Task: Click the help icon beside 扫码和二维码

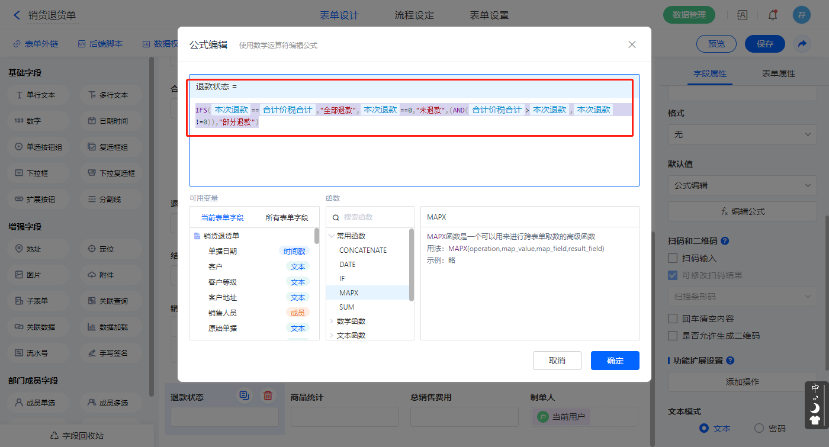Action: [x=725, y=241]
